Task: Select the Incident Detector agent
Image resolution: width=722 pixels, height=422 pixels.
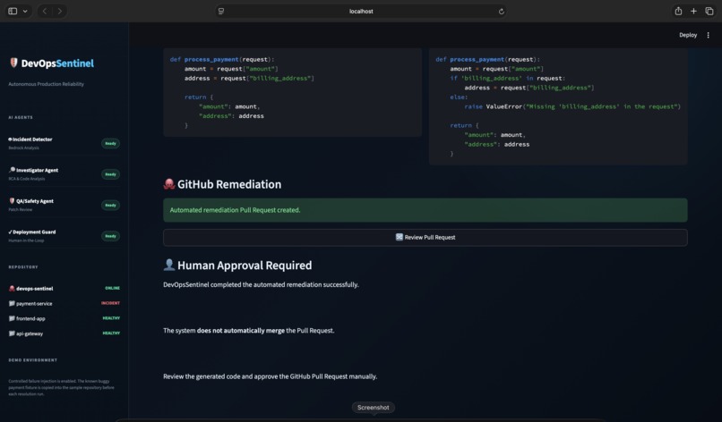Action: pyautogui.click(x=31, y=139)
